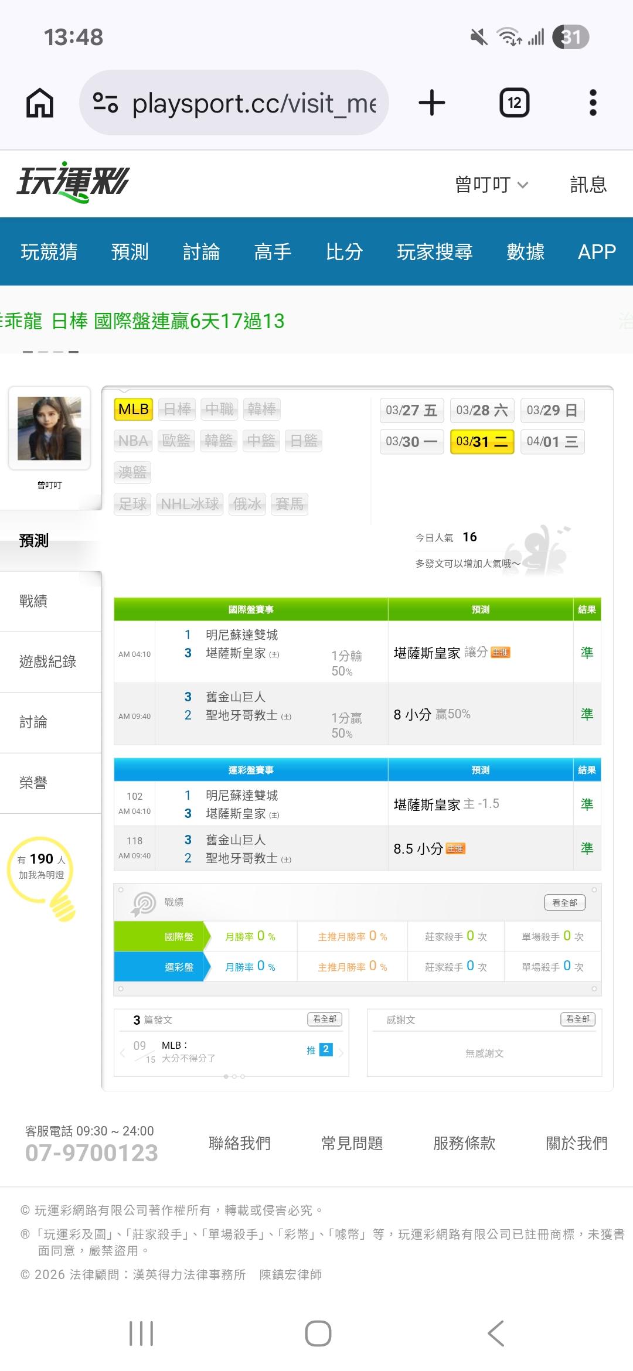Image resolution: width=633 pixels, height=1371 pixels.
Task: Tap the carousel pagination dots under posts
Action: click(234, 1076)
